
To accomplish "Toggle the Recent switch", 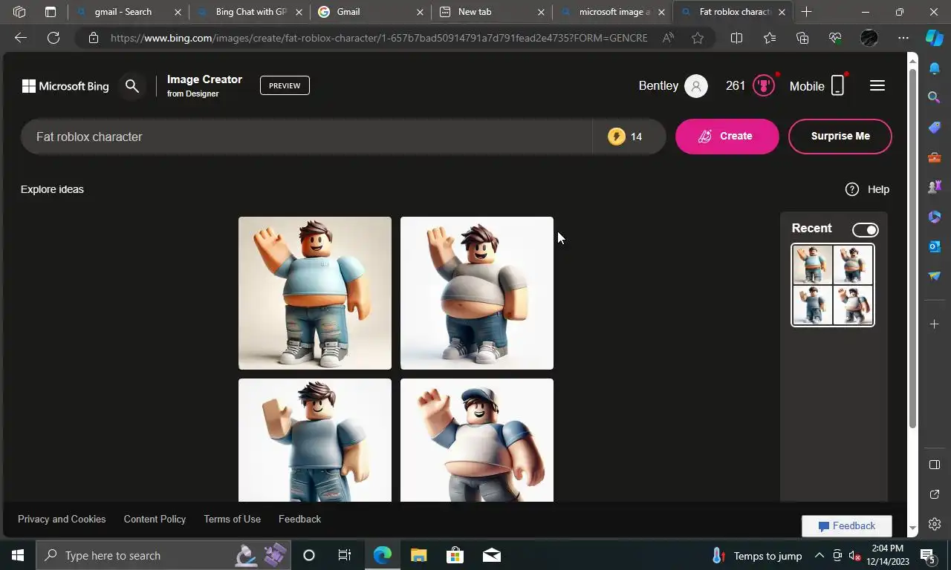I will point(866,230).
